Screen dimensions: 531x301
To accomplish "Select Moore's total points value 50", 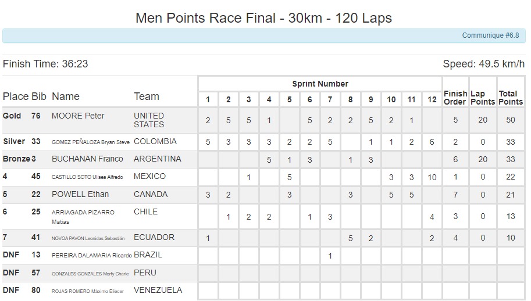I will click(511, 120).
